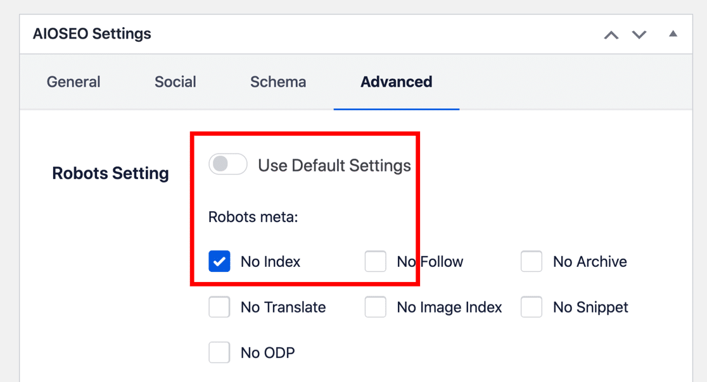
Task: Uncheck the No Index checkbox
Action: click(219, 261)
